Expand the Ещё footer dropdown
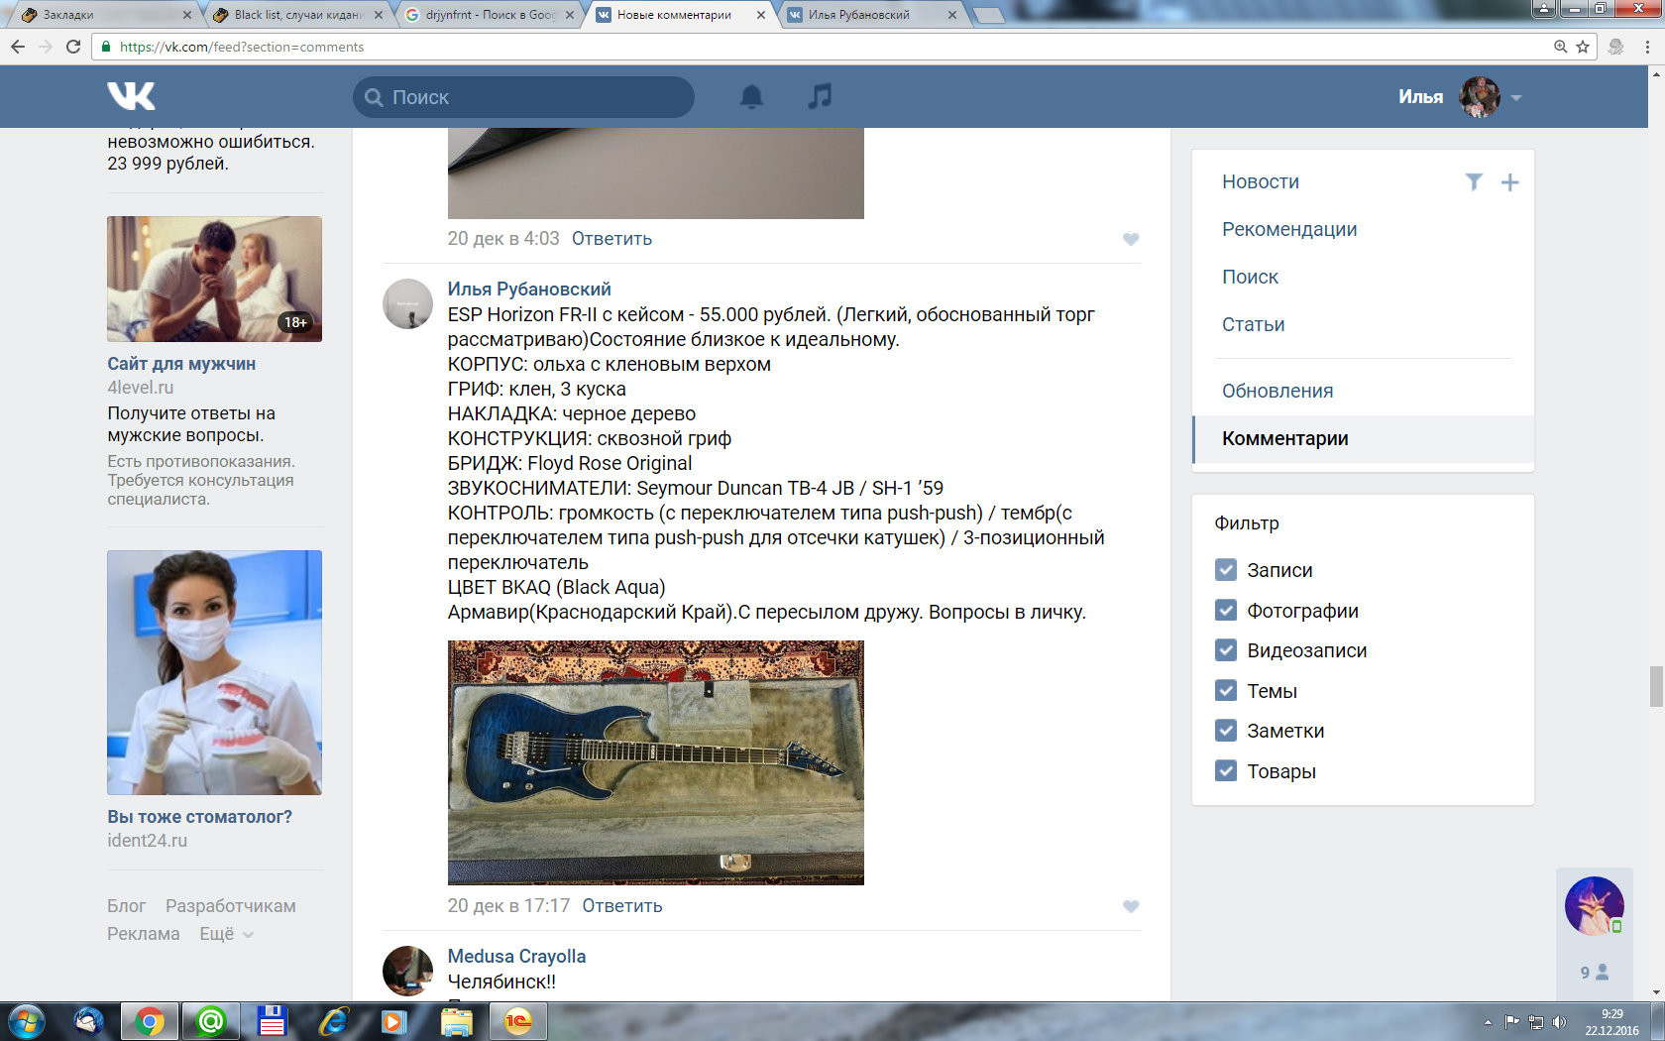 point(226,934)
